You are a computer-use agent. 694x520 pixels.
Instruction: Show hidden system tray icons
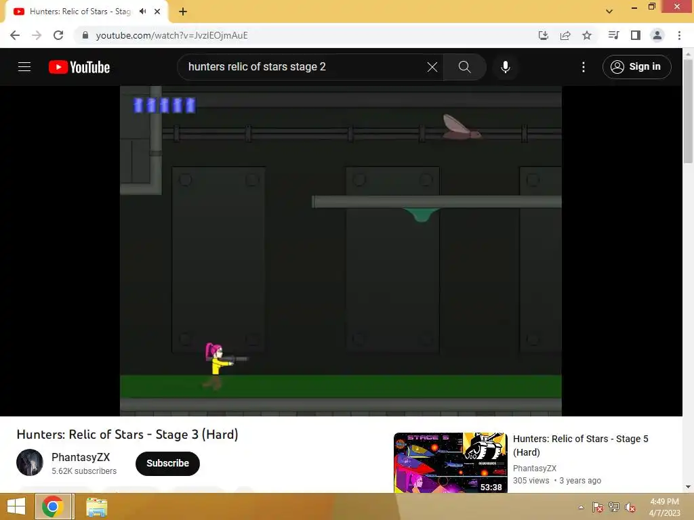click(581, 507)
